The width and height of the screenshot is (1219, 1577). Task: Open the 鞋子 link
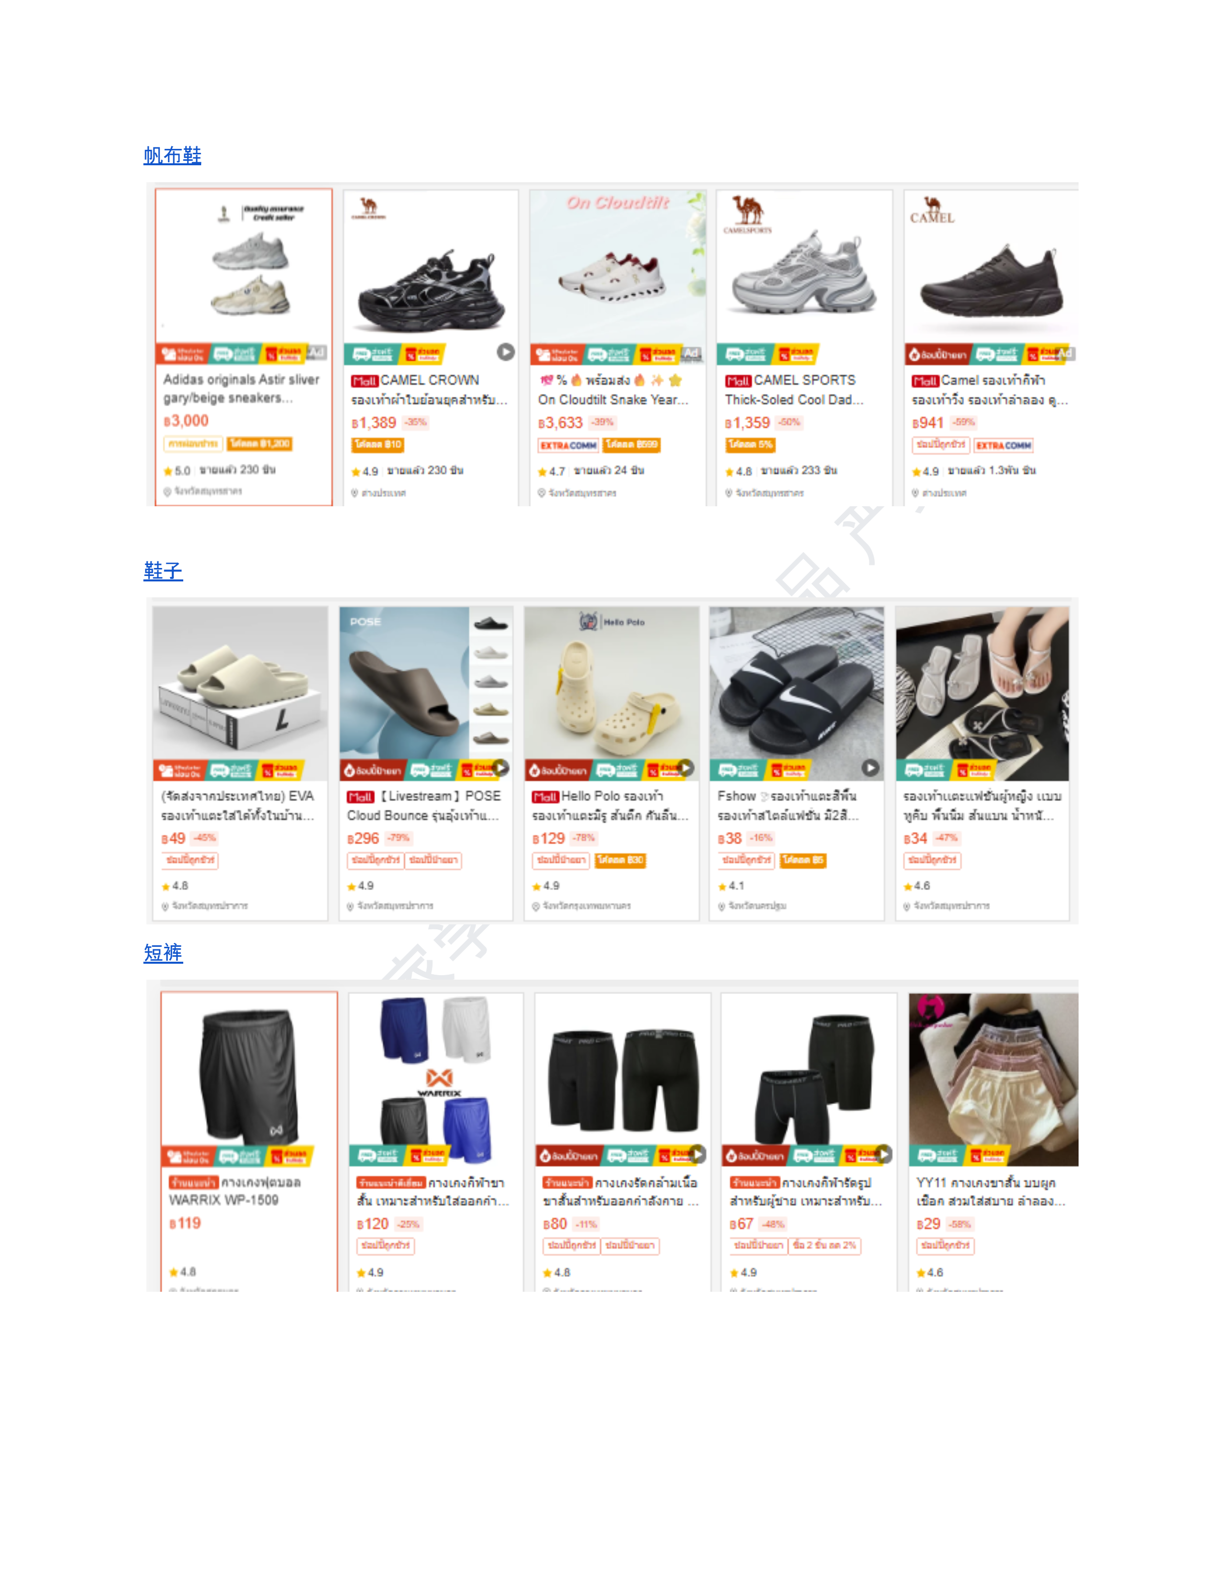(x=162, y=570)
